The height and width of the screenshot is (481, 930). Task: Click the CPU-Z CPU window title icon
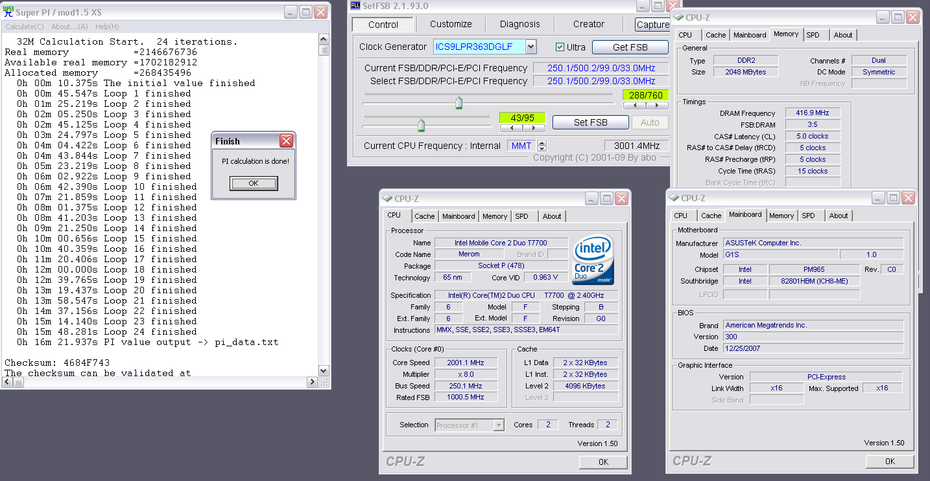387,199
